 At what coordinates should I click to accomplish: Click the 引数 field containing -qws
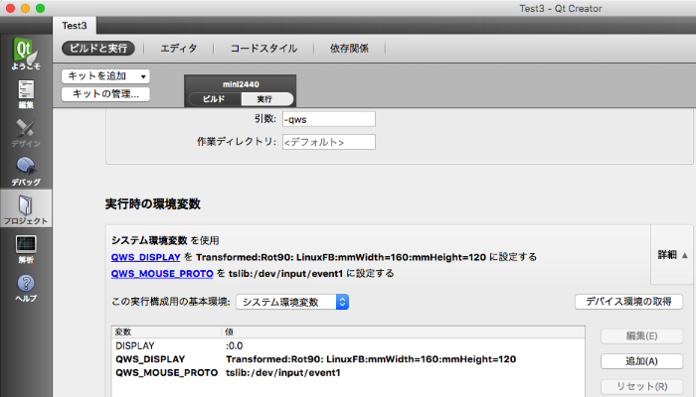click(x=328, y=119)
